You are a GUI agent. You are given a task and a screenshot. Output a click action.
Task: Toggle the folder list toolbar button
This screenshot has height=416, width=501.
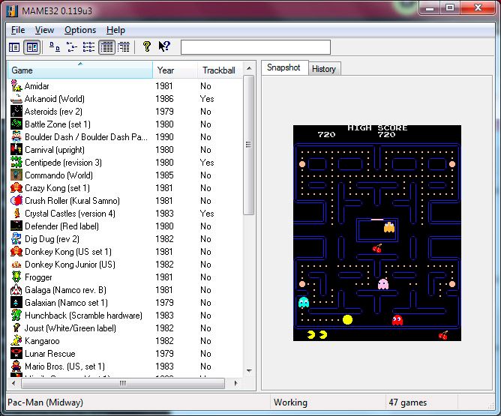(14, 47)
